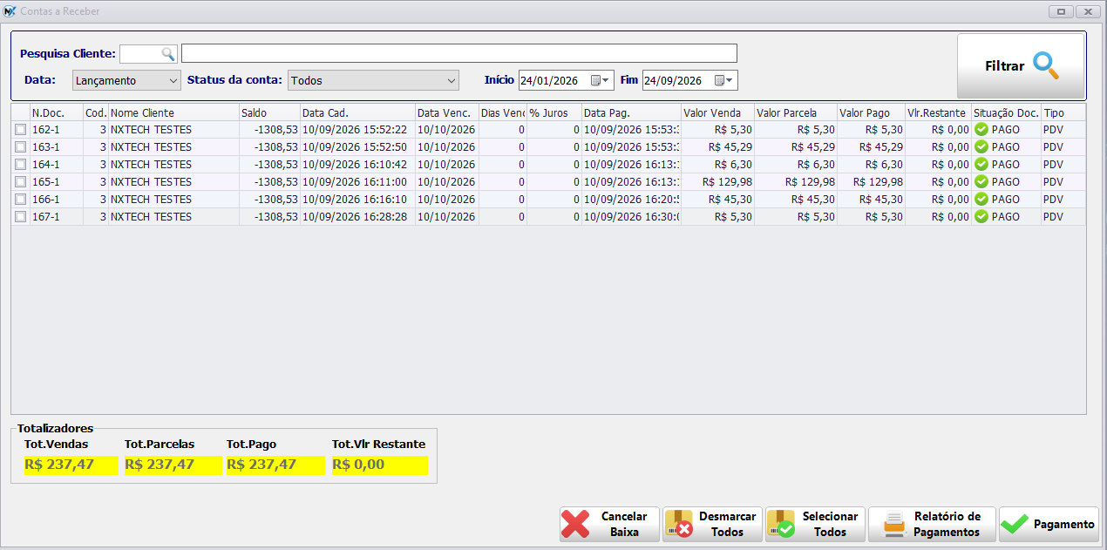
Task: Sort by the Nome Cliente column header
Action: point(173,112)
